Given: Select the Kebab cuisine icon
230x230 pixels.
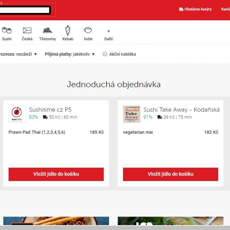Looking at the screenshot, I should tap(68, 30).
